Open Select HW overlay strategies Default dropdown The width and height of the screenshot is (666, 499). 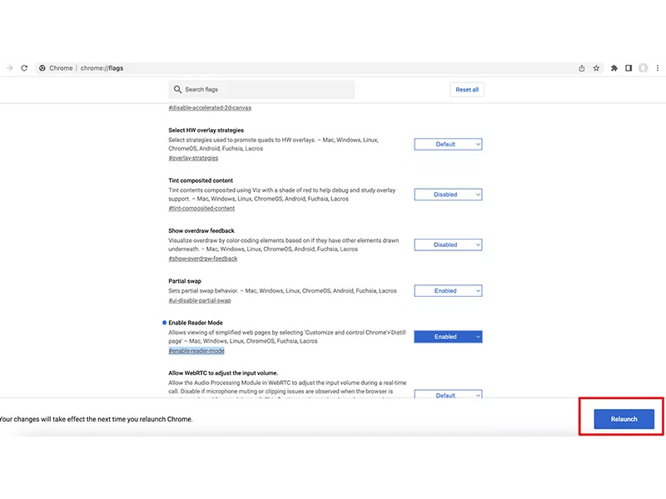tap(448, 144)
